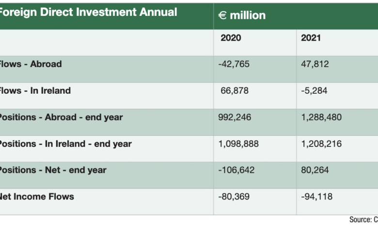Select the Positions - Abroad - end year label
This screenshot has width=378, height=227.
point(61,117)
